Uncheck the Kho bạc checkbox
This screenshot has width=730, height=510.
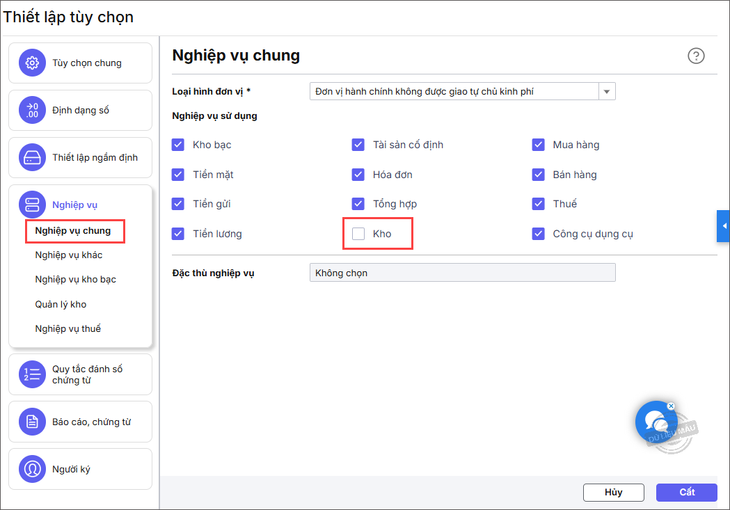pos(178,145)
